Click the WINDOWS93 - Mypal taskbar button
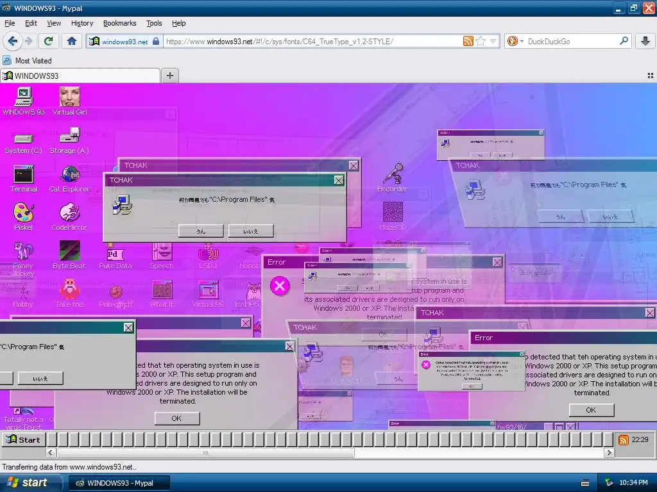 119,483
